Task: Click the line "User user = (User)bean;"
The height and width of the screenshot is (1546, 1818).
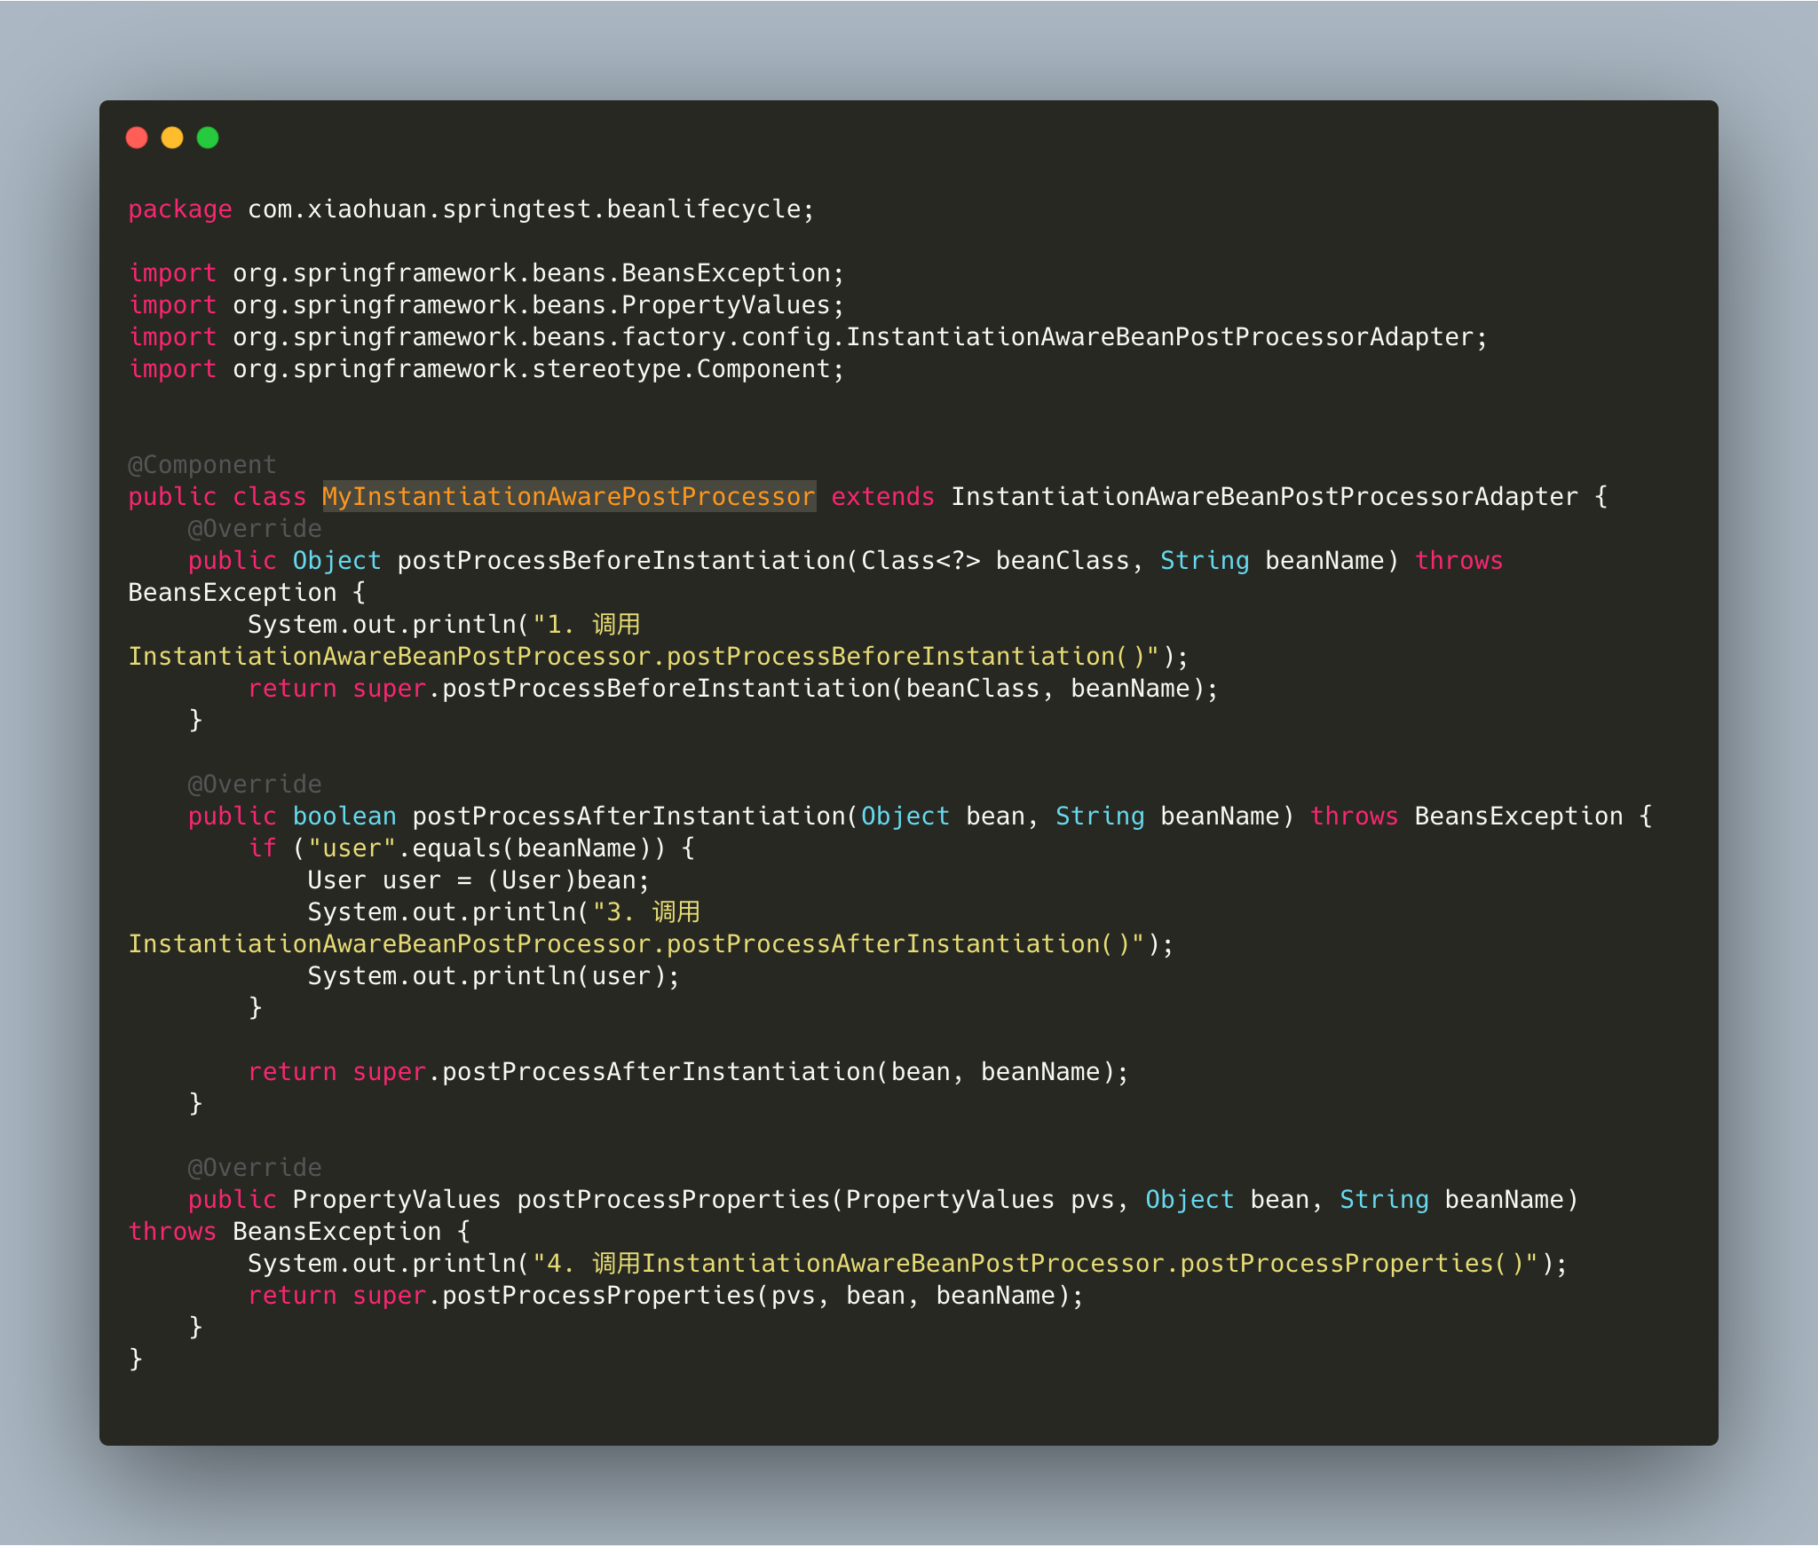Action: (x=478, y=880)
